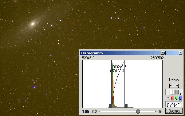Click the gamma slider handle

click(138, 111)
